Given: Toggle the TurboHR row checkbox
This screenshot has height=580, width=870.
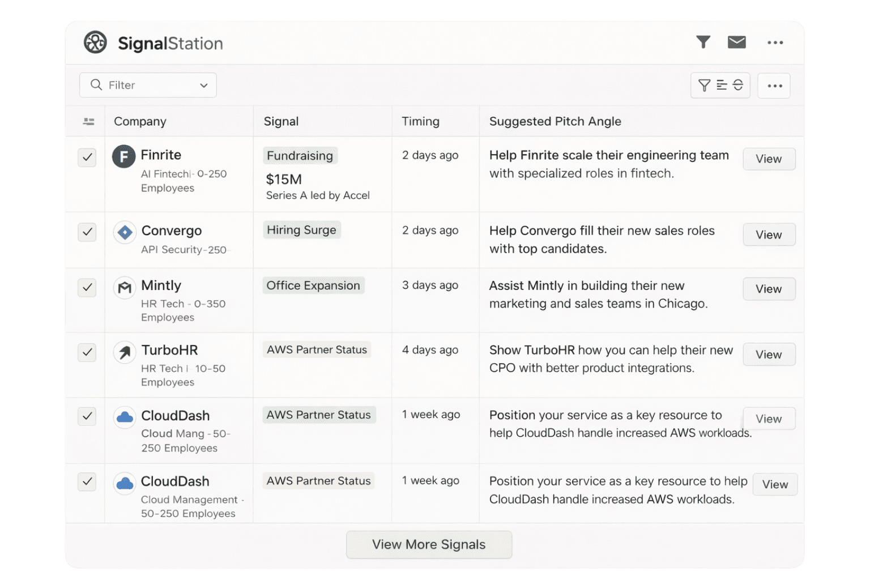Looking at the screenshot, I should coord(87,352).
